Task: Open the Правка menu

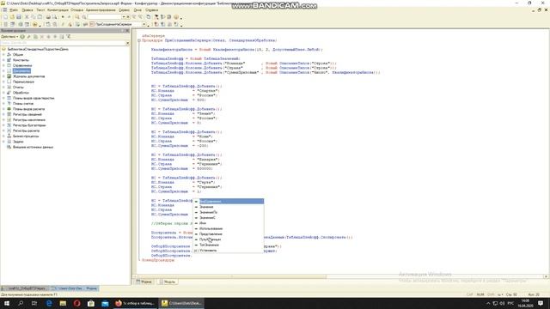Action: pos(27,10)
